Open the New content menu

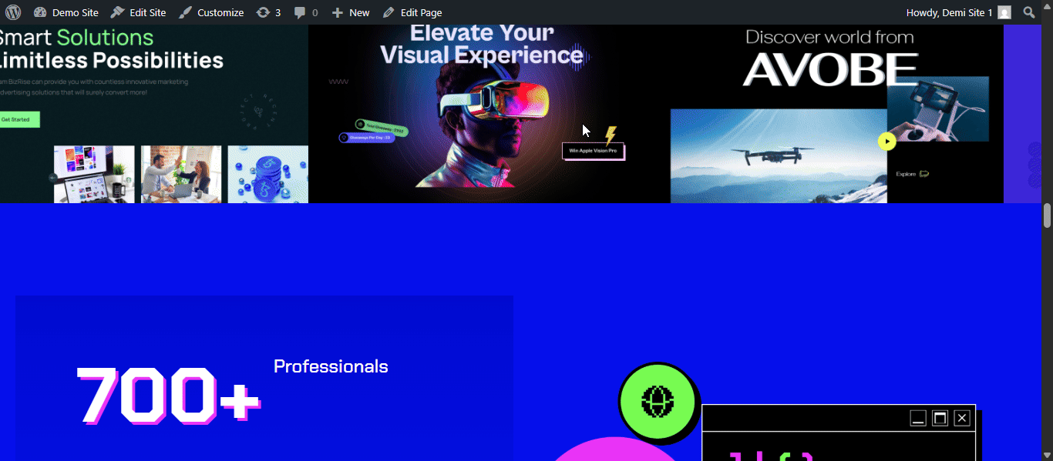(x=351, y=12)
